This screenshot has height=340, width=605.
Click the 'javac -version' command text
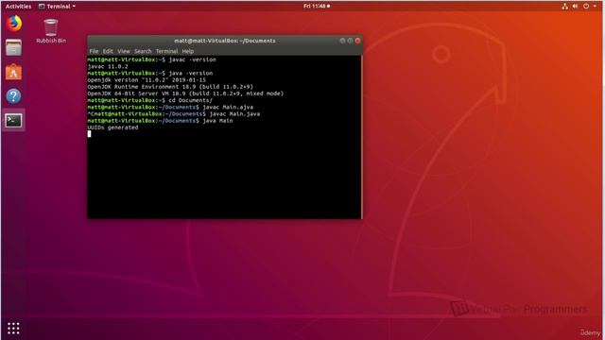[x=192, y=59]
